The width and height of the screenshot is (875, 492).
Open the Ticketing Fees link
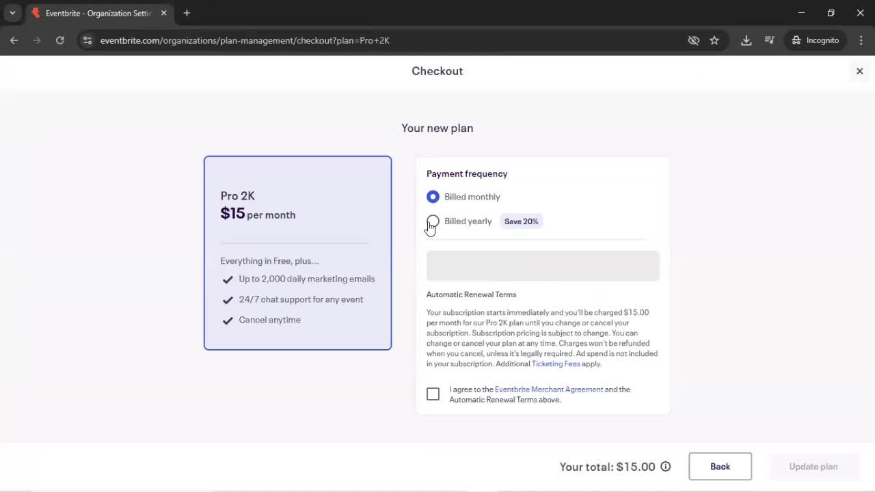556,364
